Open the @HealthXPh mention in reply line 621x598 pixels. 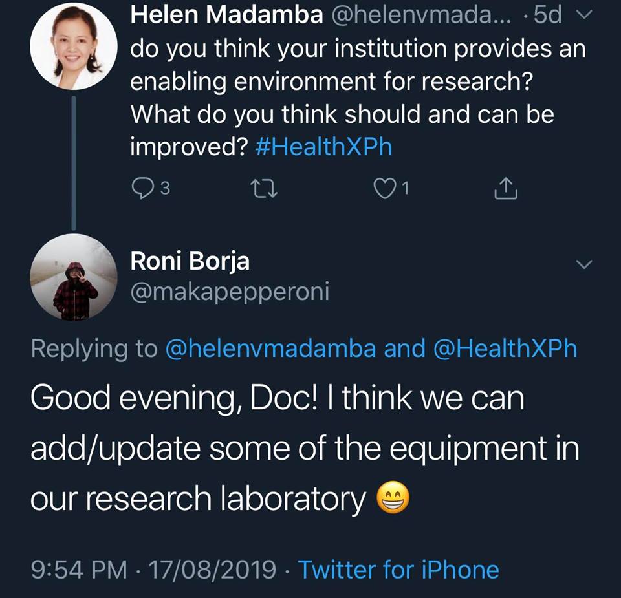(504, 348)
